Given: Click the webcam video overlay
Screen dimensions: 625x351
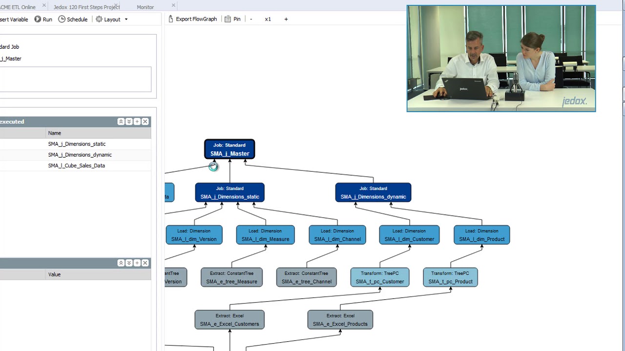Looking at the screenshot, I should click(x=501, y=58).
